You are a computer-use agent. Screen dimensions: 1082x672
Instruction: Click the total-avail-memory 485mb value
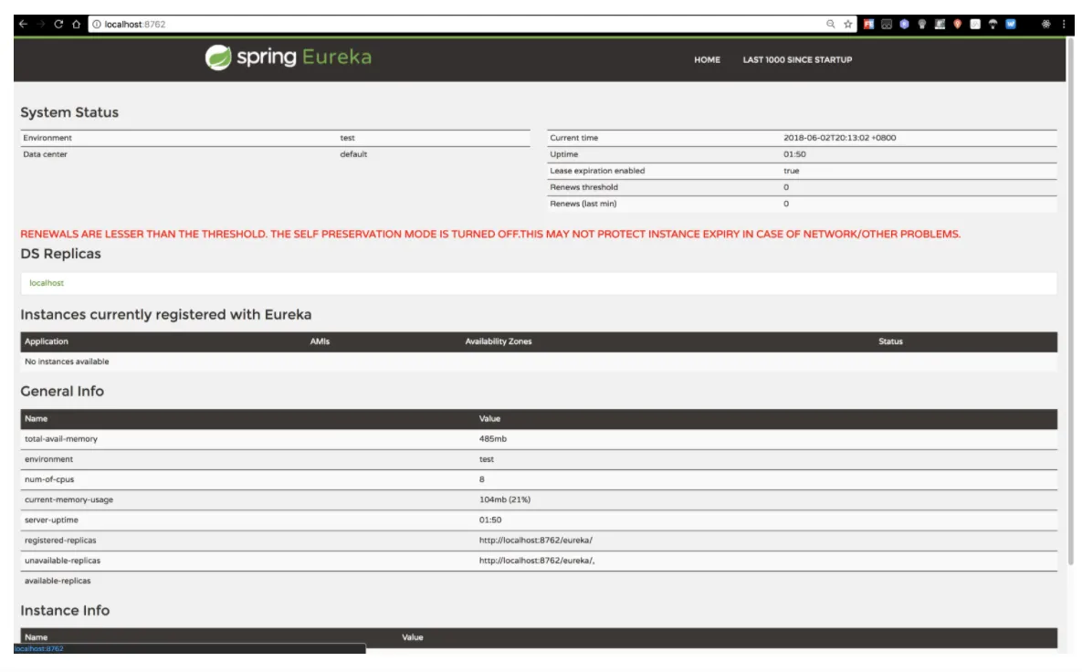(x=493, y=439)
